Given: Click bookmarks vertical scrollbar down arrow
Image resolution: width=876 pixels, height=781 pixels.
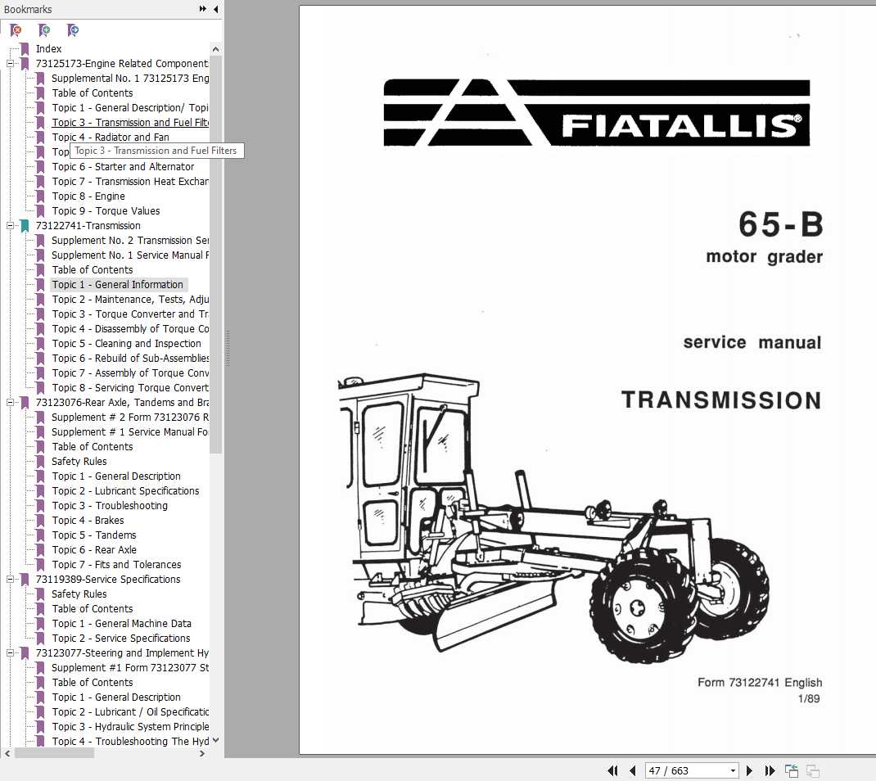Looking at the screenshot, I should coord(215,741).
